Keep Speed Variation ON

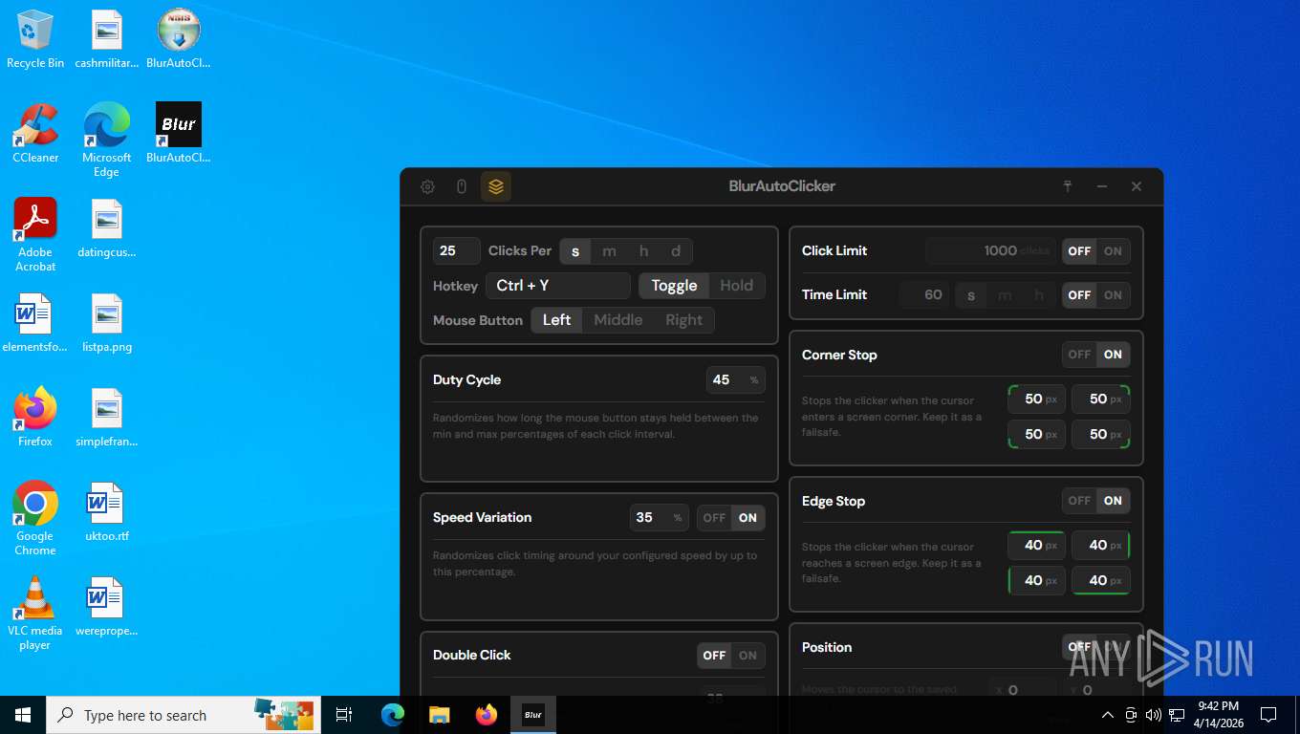coord(747,518)
